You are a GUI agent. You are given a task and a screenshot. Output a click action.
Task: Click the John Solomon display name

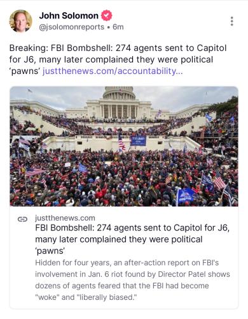[69, 16]
